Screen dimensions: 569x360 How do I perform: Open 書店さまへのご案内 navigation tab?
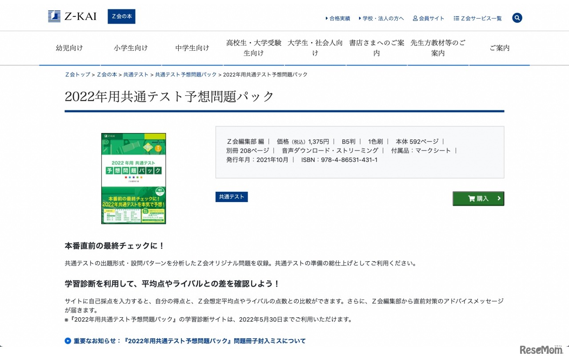tap(377, 48)
